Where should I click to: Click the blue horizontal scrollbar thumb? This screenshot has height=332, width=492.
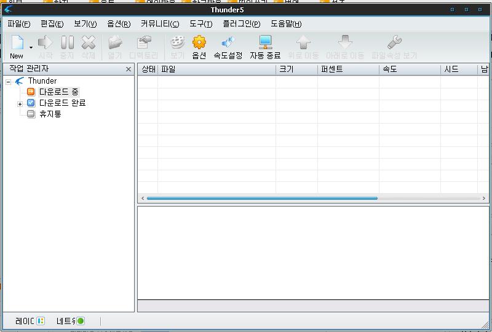[262, 199]
